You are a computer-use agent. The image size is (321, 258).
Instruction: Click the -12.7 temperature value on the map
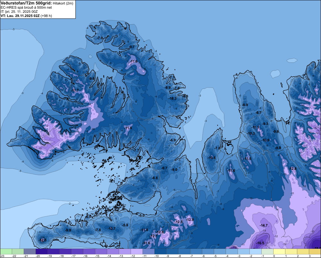[x=153, y=236]
